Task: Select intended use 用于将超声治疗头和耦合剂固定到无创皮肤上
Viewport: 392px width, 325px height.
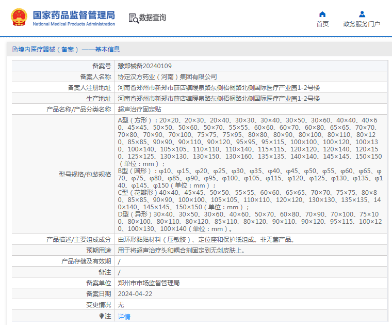Action: [x=181, y=251]
